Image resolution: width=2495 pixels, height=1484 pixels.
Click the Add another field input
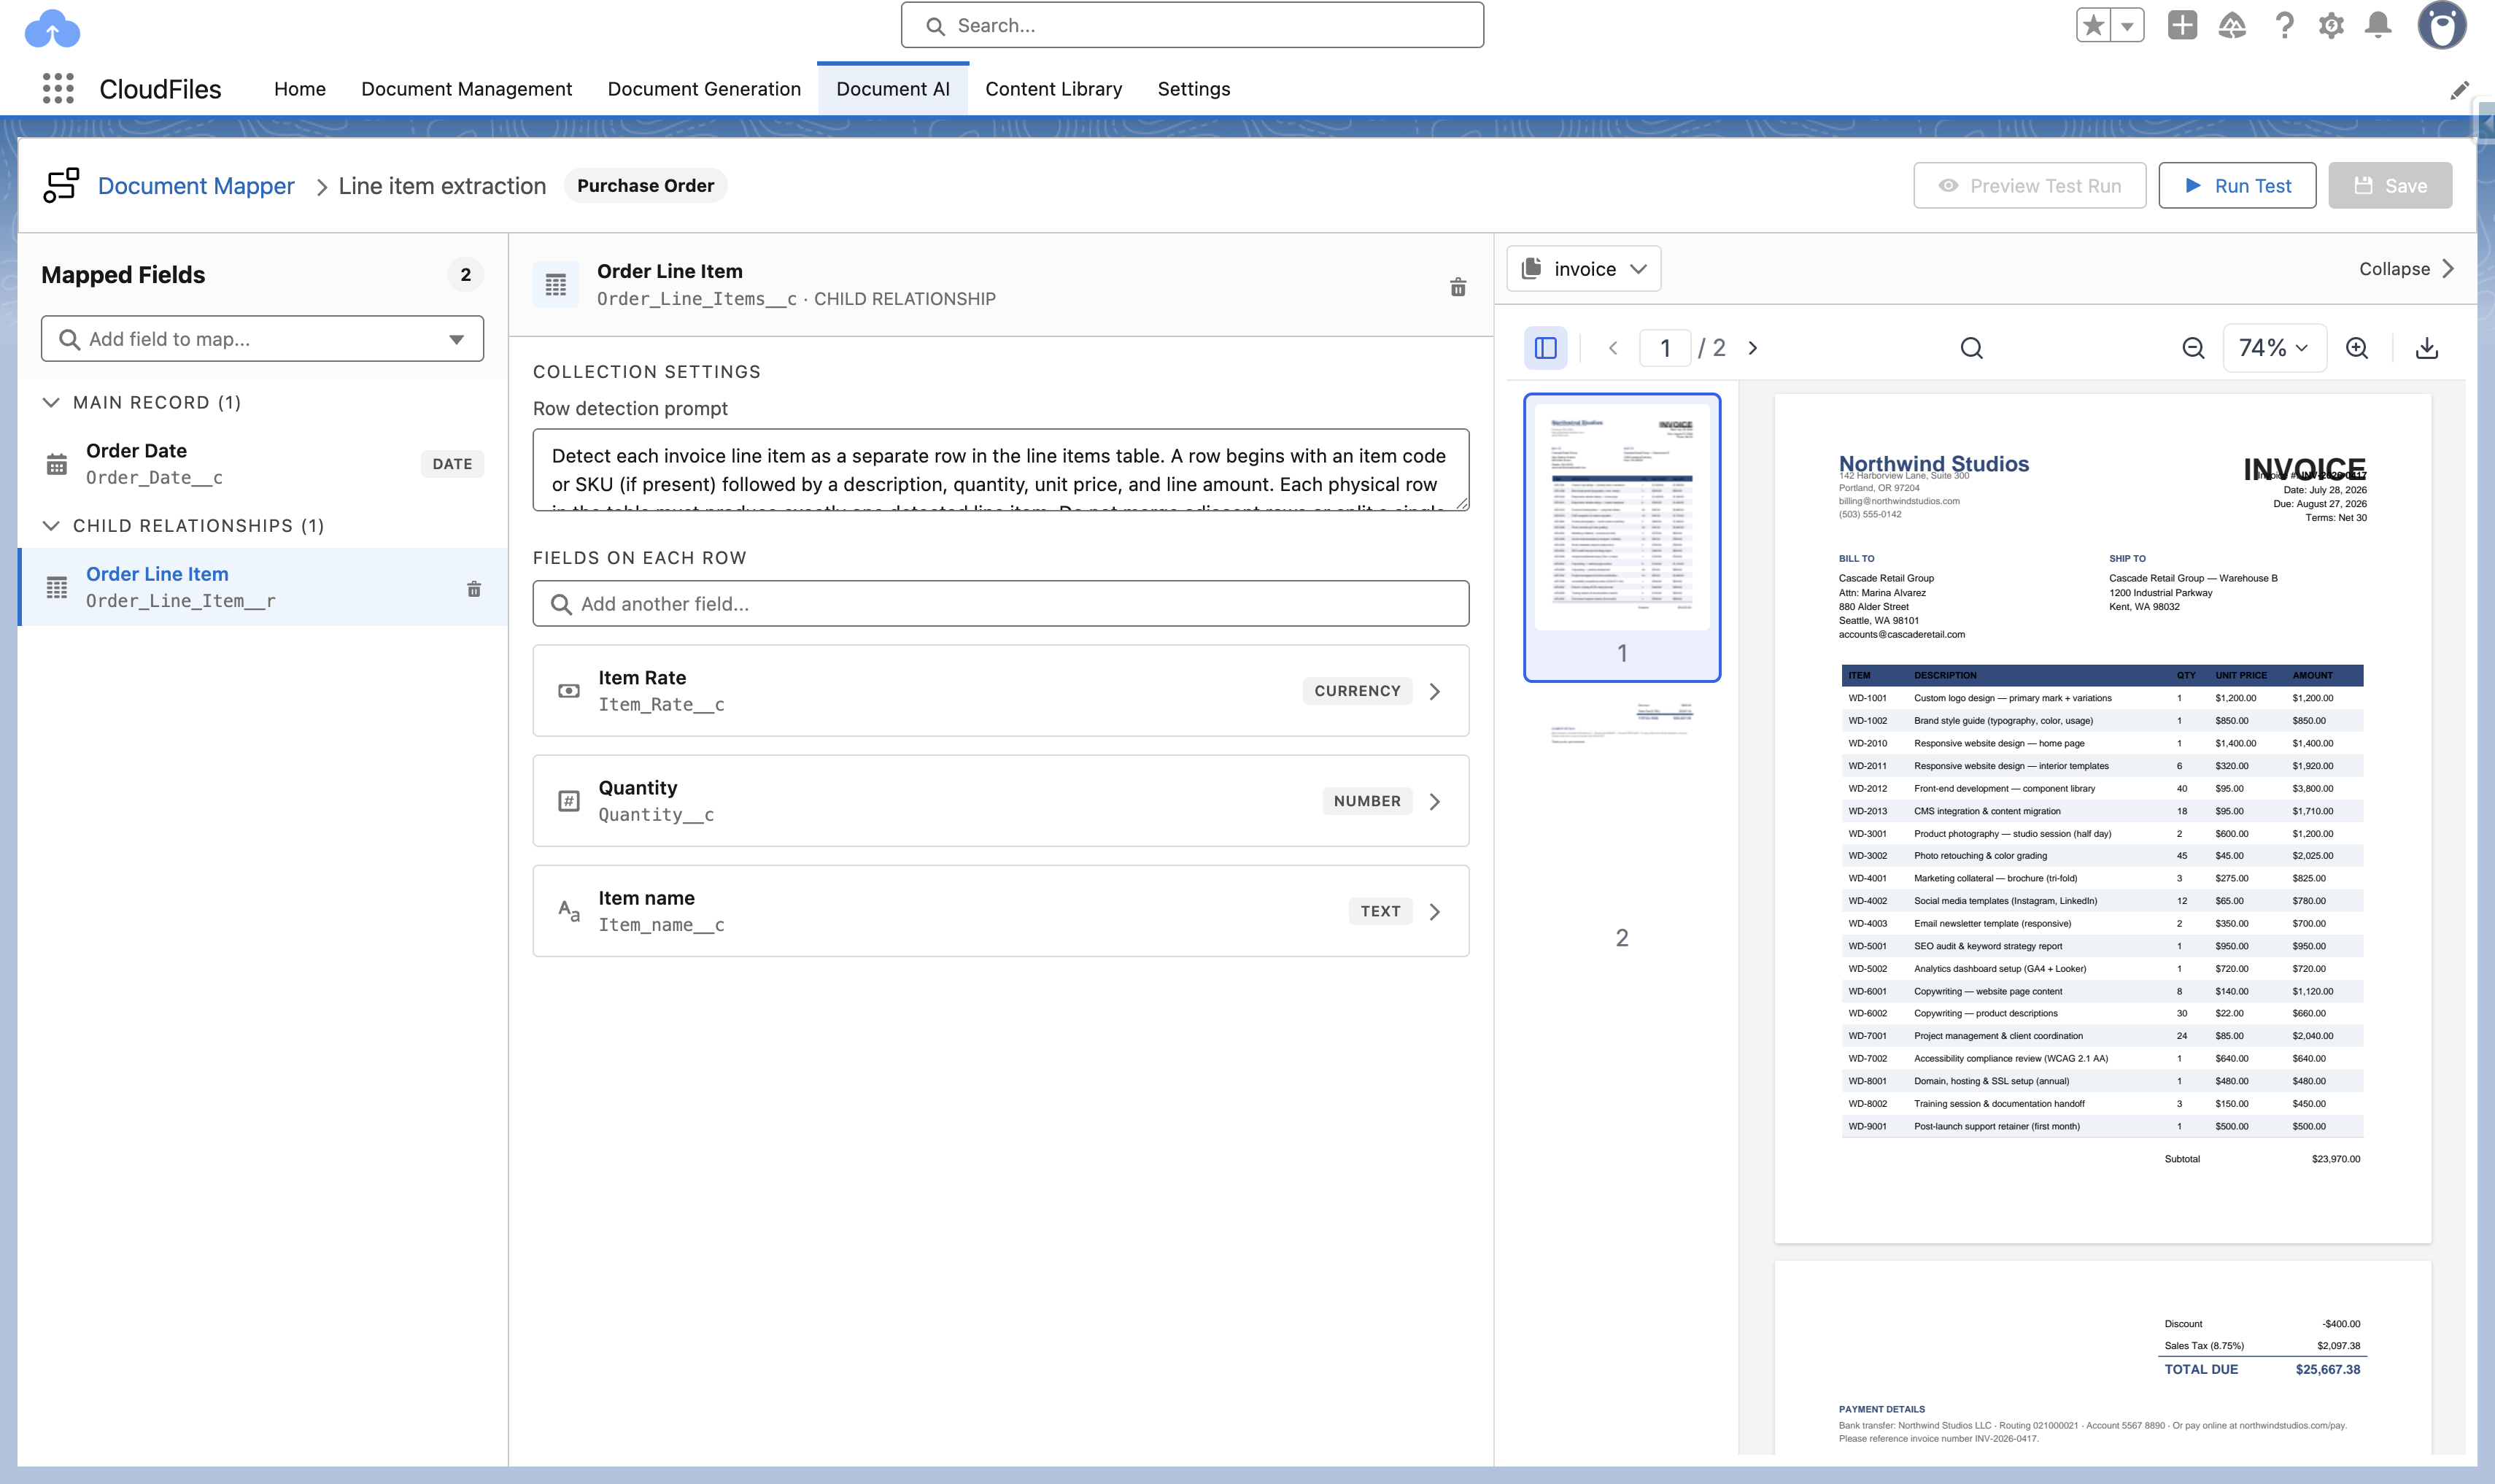[1001, 604]
